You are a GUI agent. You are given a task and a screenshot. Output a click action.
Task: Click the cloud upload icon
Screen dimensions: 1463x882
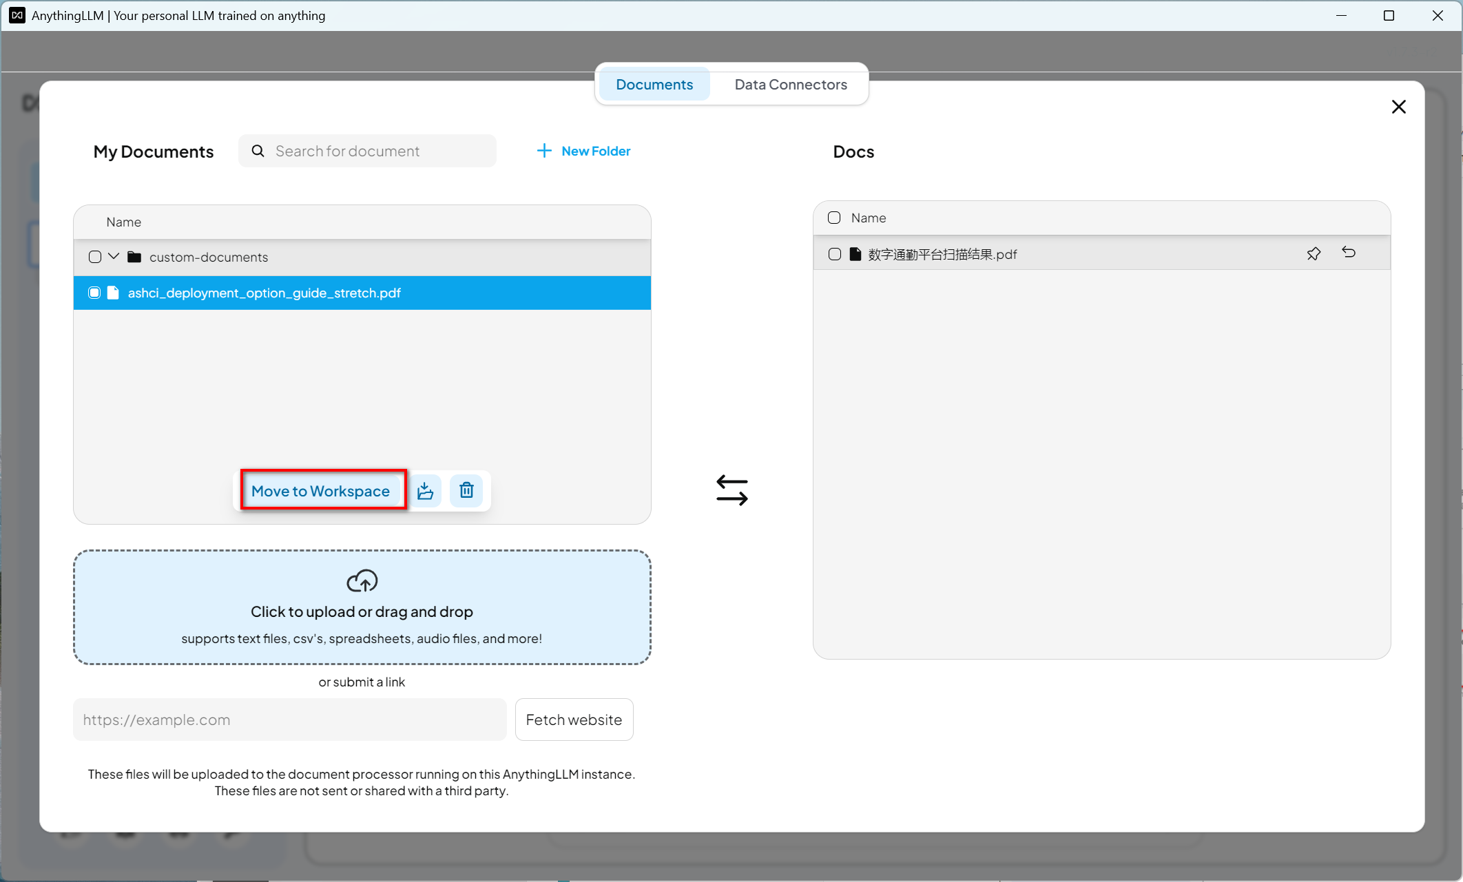click(362, 581)
